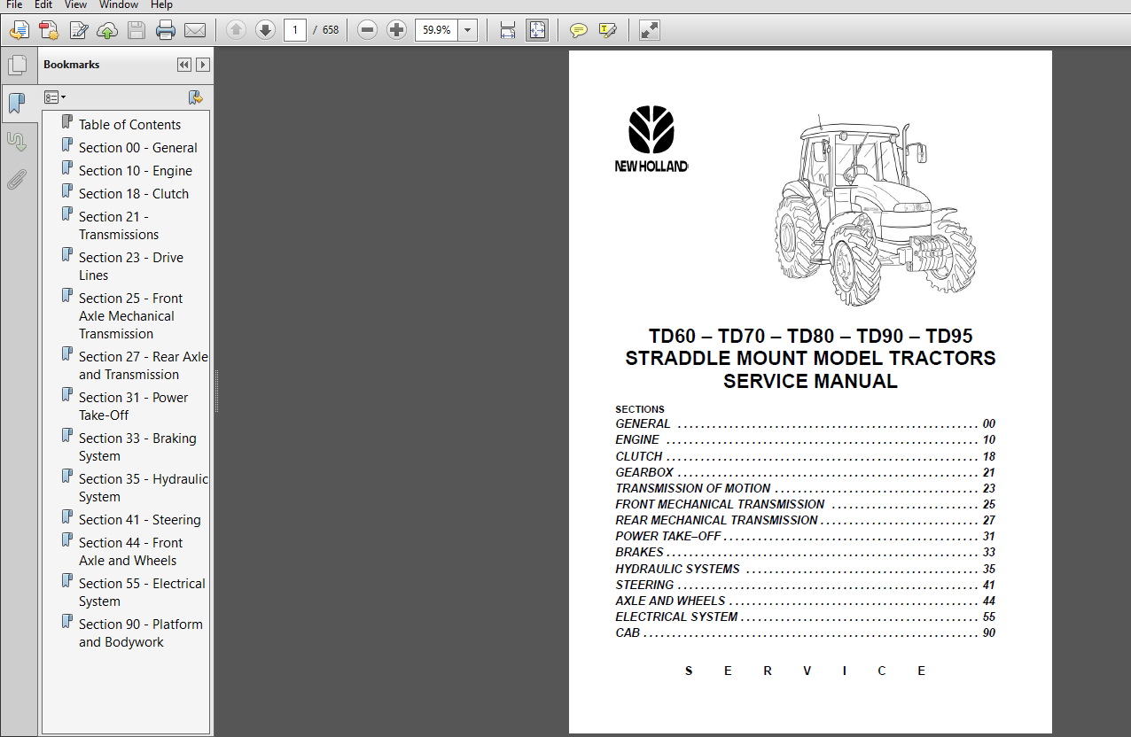This screenshot has width=1131, height=737.
Task: Go to Section 41 - Steering bookmark
Action: pyautogui.click(x=140, y=520)
